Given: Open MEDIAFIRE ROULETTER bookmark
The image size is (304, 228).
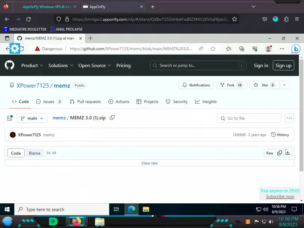Looking at the screenshot, I should 25,29.
